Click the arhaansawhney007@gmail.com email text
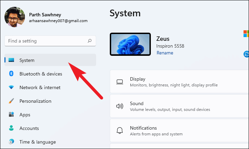Screen dimensions: 249x149 [x=58, y=21]
